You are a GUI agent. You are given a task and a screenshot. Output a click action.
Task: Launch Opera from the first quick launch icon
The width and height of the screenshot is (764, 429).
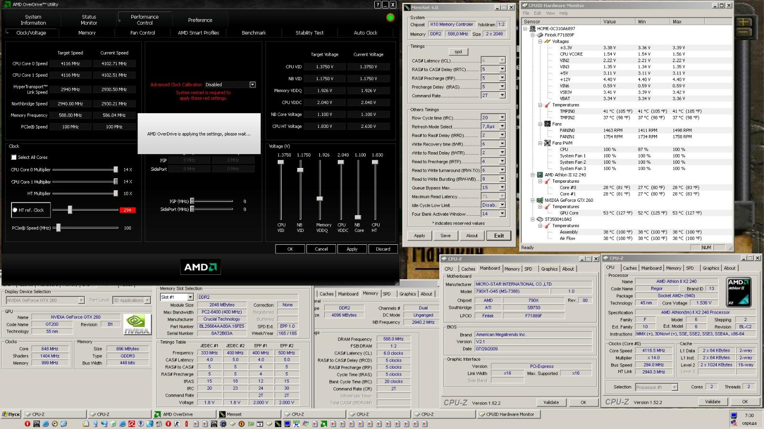click(x=27, y=424)
